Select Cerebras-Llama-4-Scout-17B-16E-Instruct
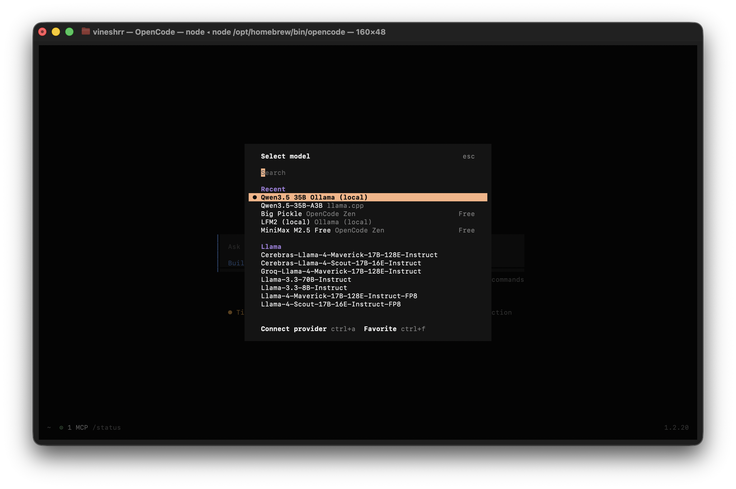The image size is (736, 489). click(x=341, y=263)
